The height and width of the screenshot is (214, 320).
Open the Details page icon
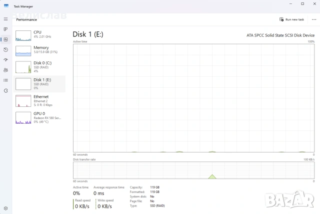(x=5, y=80)
